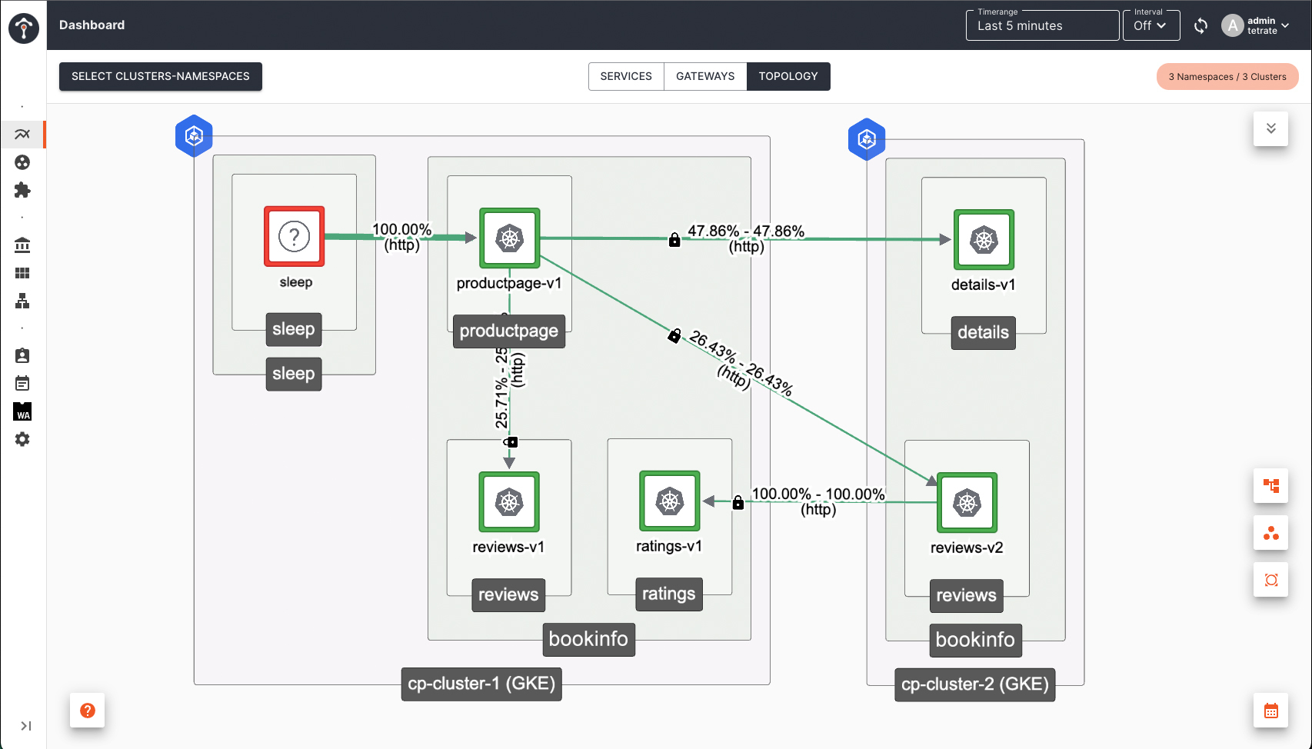The height and width of the screenshot is (749, 1312).
Task: Click the refresh icon in header
Action: [x=1200, y=26]
